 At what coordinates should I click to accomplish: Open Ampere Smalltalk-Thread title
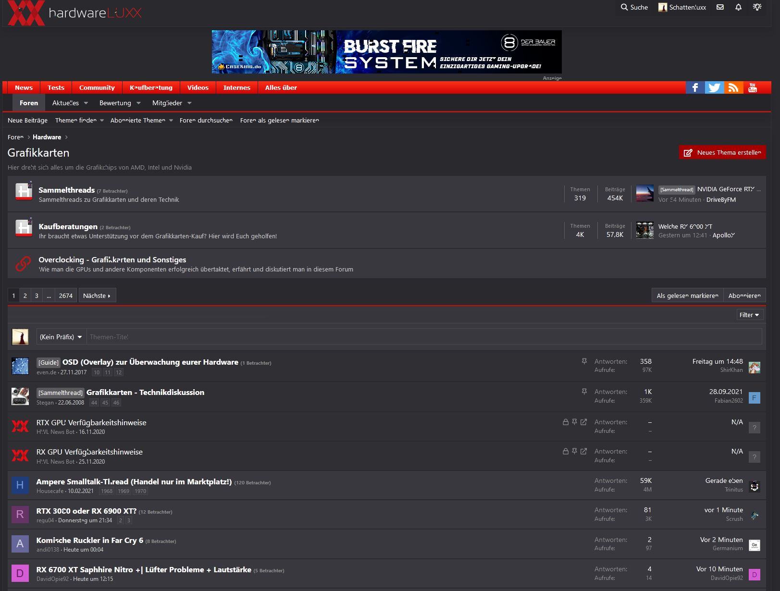tap(134, 481)
